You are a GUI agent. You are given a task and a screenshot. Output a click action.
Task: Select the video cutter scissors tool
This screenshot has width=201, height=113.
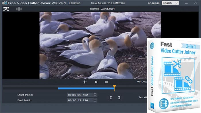click(x=6, y=9)
